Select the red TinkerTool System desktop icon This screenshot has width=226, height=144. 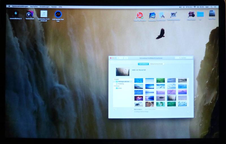click(x=140, y=15)
